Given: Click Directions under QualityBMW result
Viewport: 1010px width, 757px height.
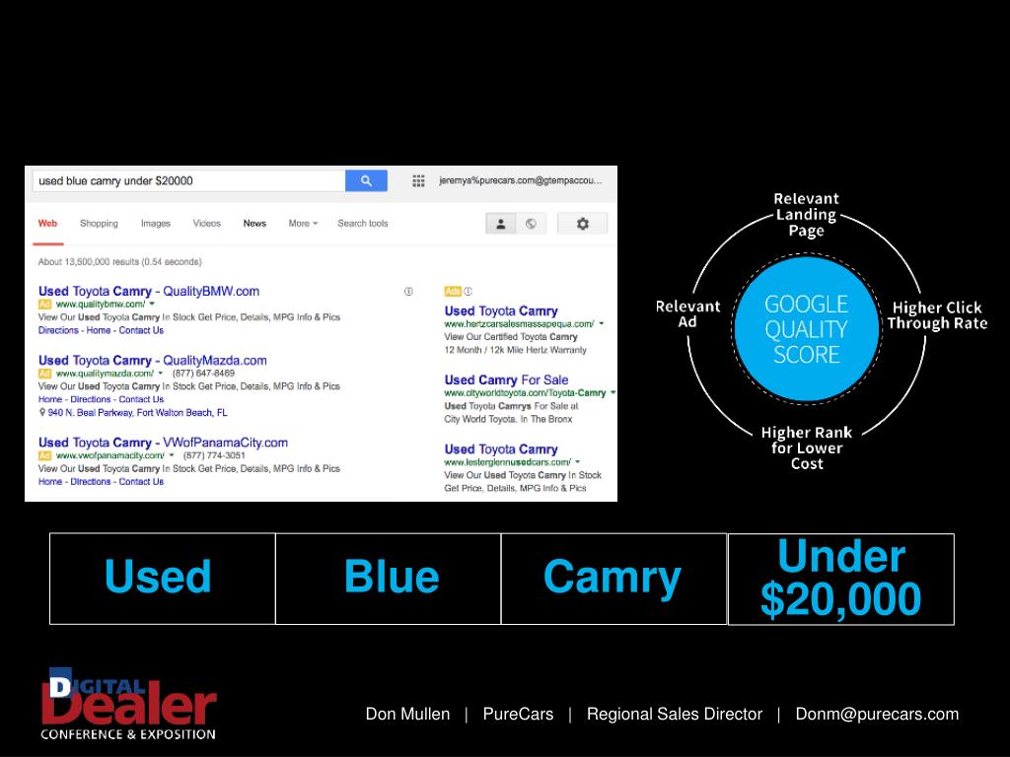Looking at the screenshot, I should click(58, 330).
